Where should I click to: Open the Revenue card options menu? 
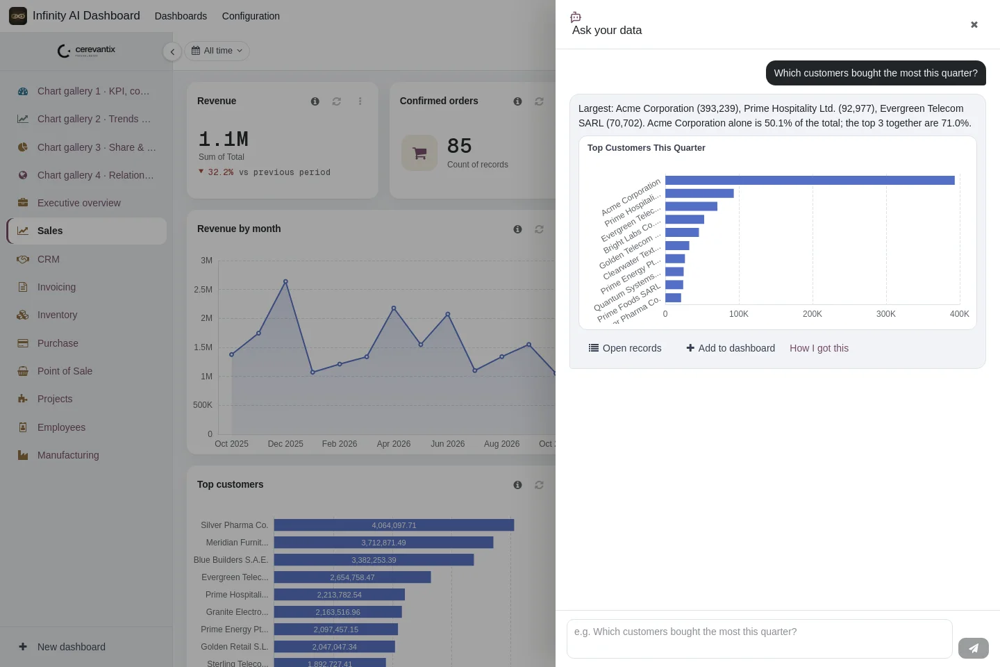(360, 101)
